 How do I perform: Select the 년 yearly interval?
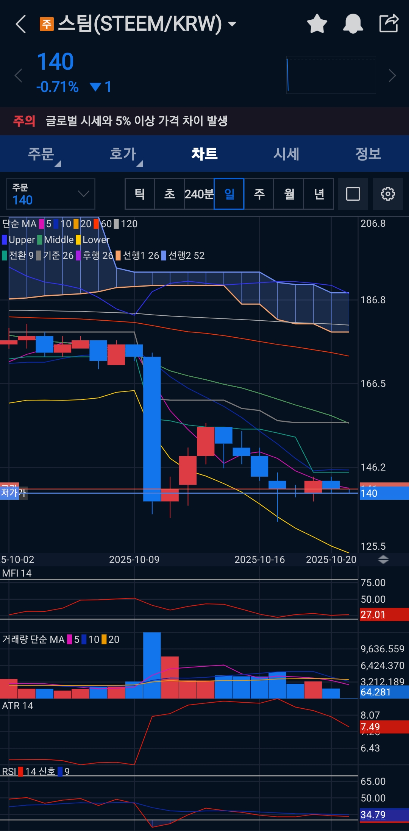click(319, 194)
